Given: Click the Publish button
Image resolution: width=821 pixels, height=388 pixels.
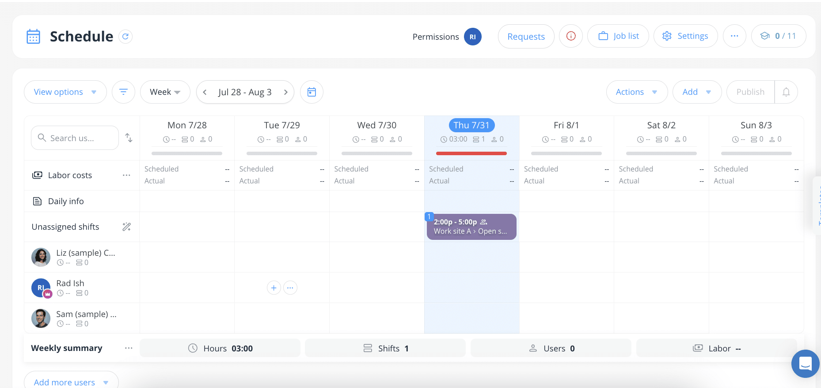Looking at the screenshot, I should (x=750, y=92).
